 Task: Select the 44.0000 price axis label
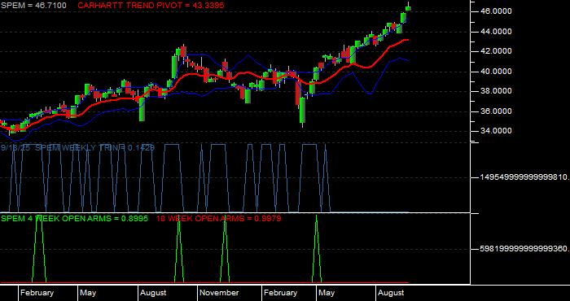coord(496,32)
